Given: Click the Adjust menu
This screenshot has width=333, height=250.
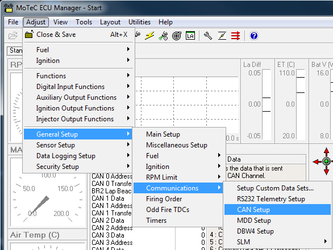Looking at the screenshot, I should click(x=36, y=22).
